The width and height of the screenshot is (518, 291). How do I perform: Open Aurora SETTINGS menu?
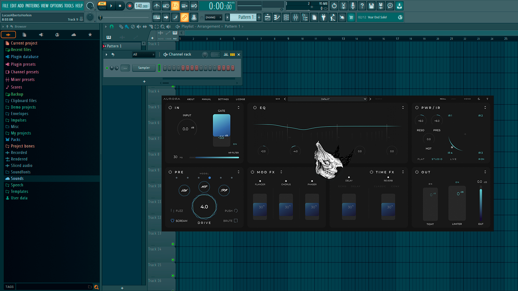pos(223,99)
